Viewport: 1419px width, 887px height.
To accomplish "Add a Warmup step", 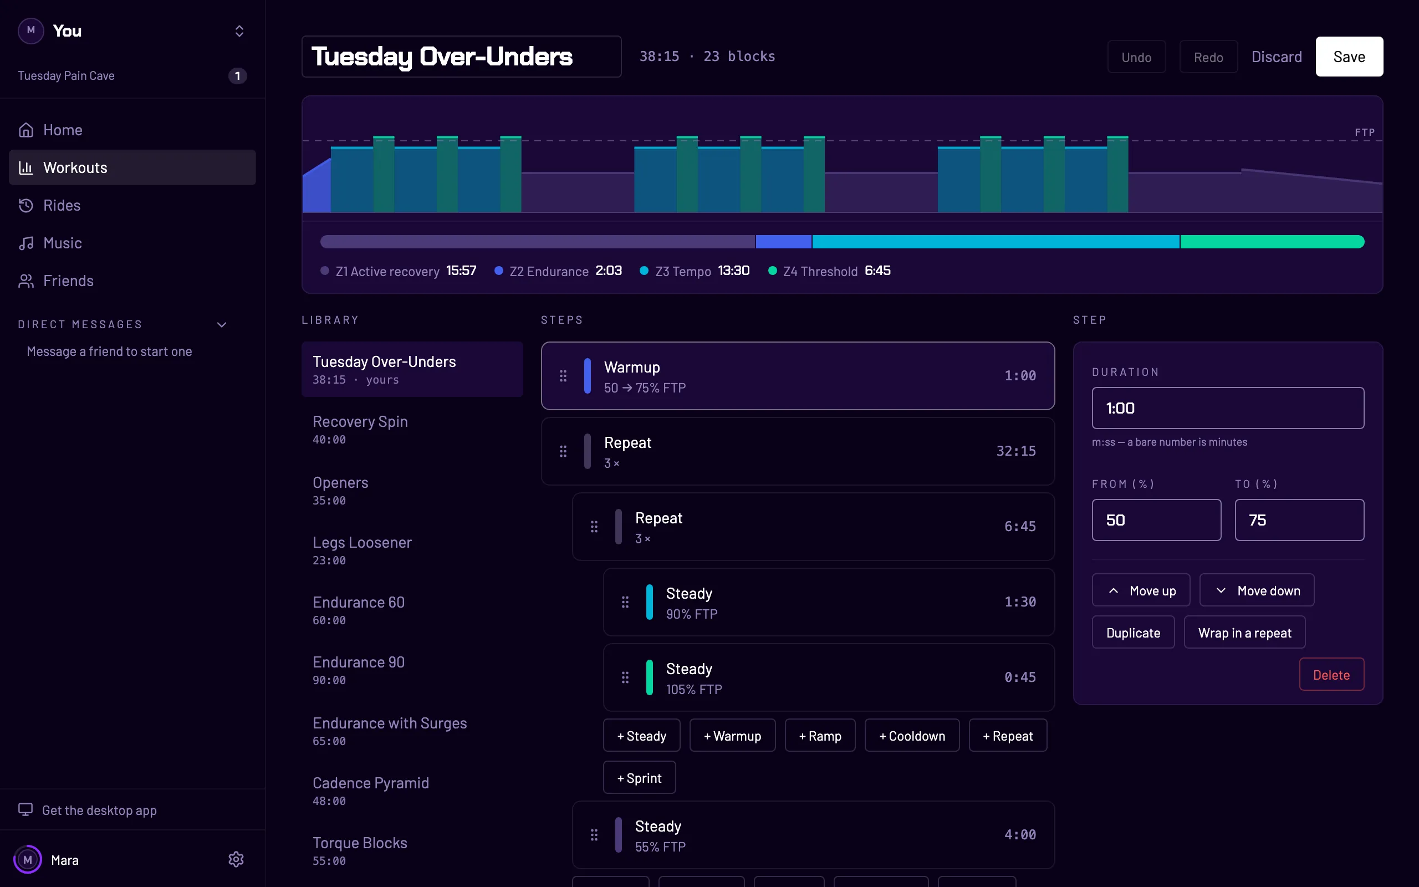I will tap(732, 736).
